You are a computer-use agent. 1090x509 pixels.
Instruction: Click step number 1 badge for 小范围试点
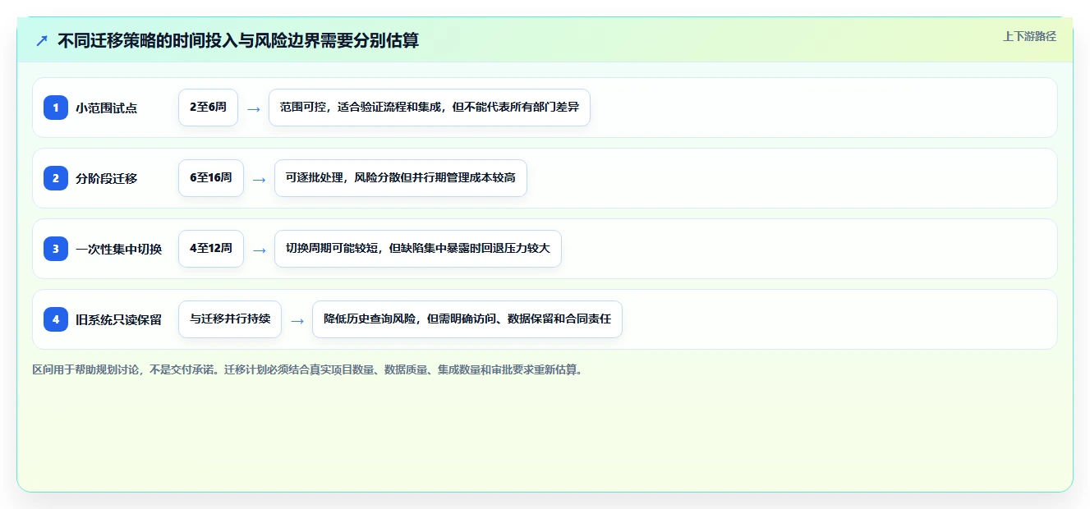[56, 108]
